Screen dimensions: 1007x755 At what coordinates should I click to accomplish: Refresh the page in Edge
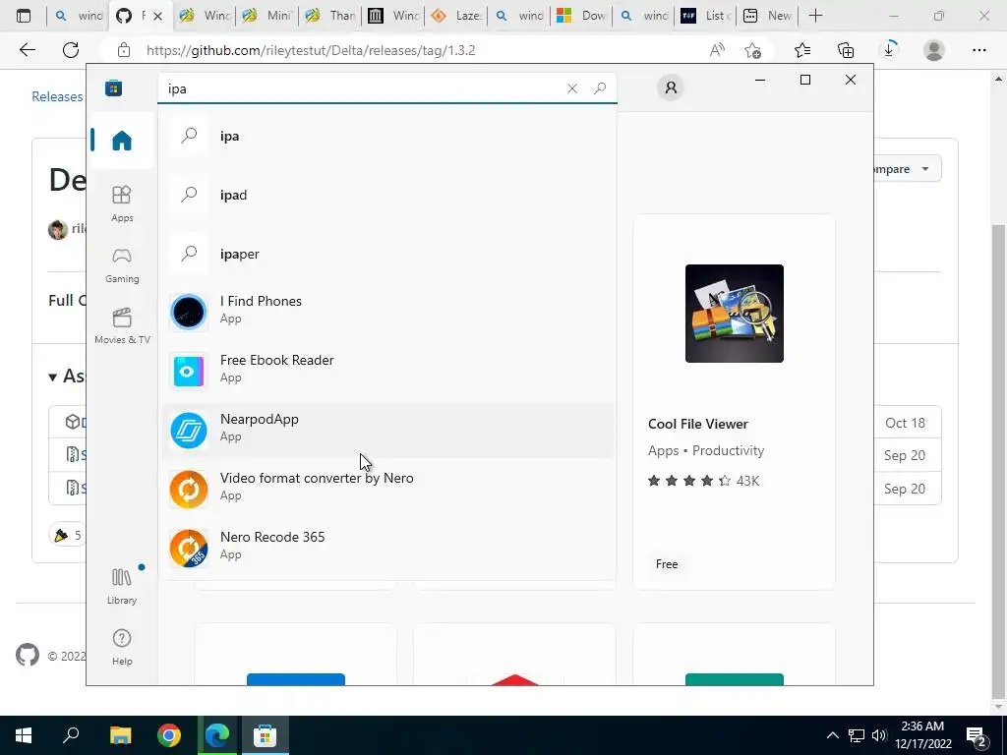(x=71, y=50)
